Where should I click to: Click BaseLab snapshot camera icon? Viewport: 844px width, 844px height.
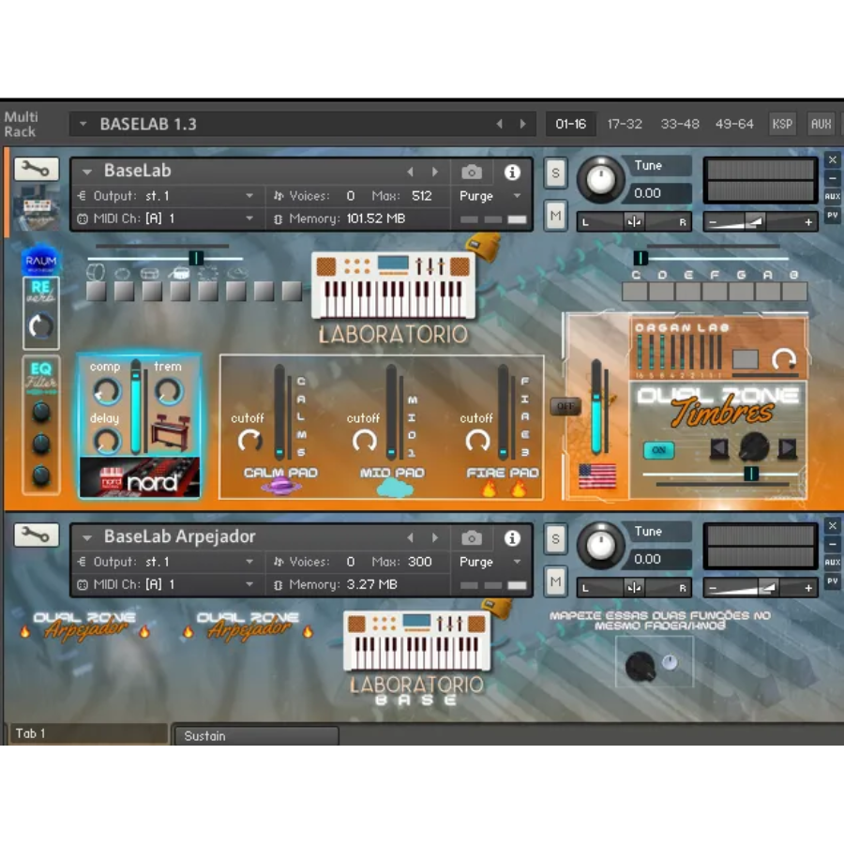(472, 173)
